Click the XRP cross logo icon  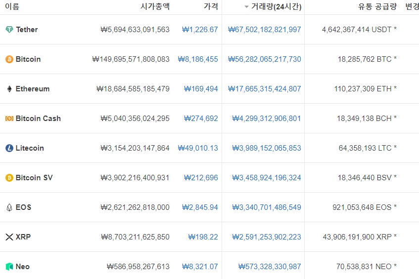click(9, 237)
